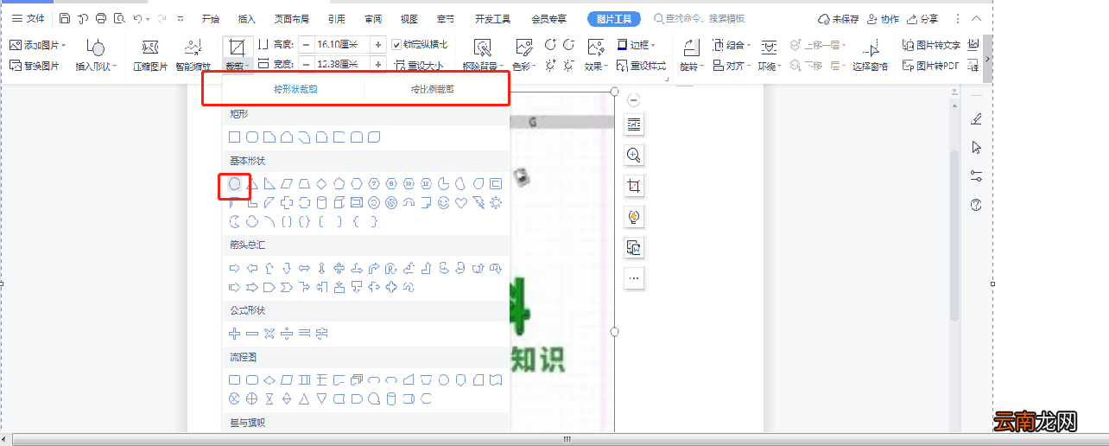
Task: Click floating zoom picture icon
Action: coord(634,155)
